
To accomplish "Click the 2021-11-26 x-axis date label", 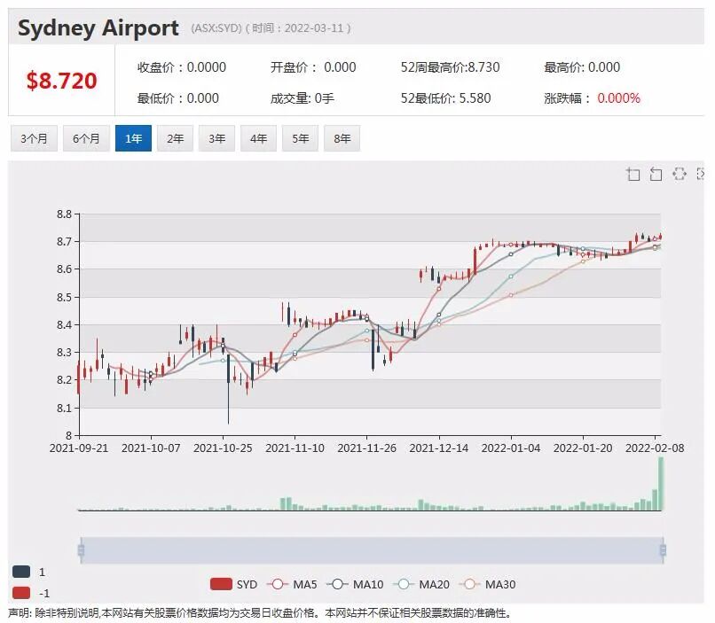I will [366, 448].
